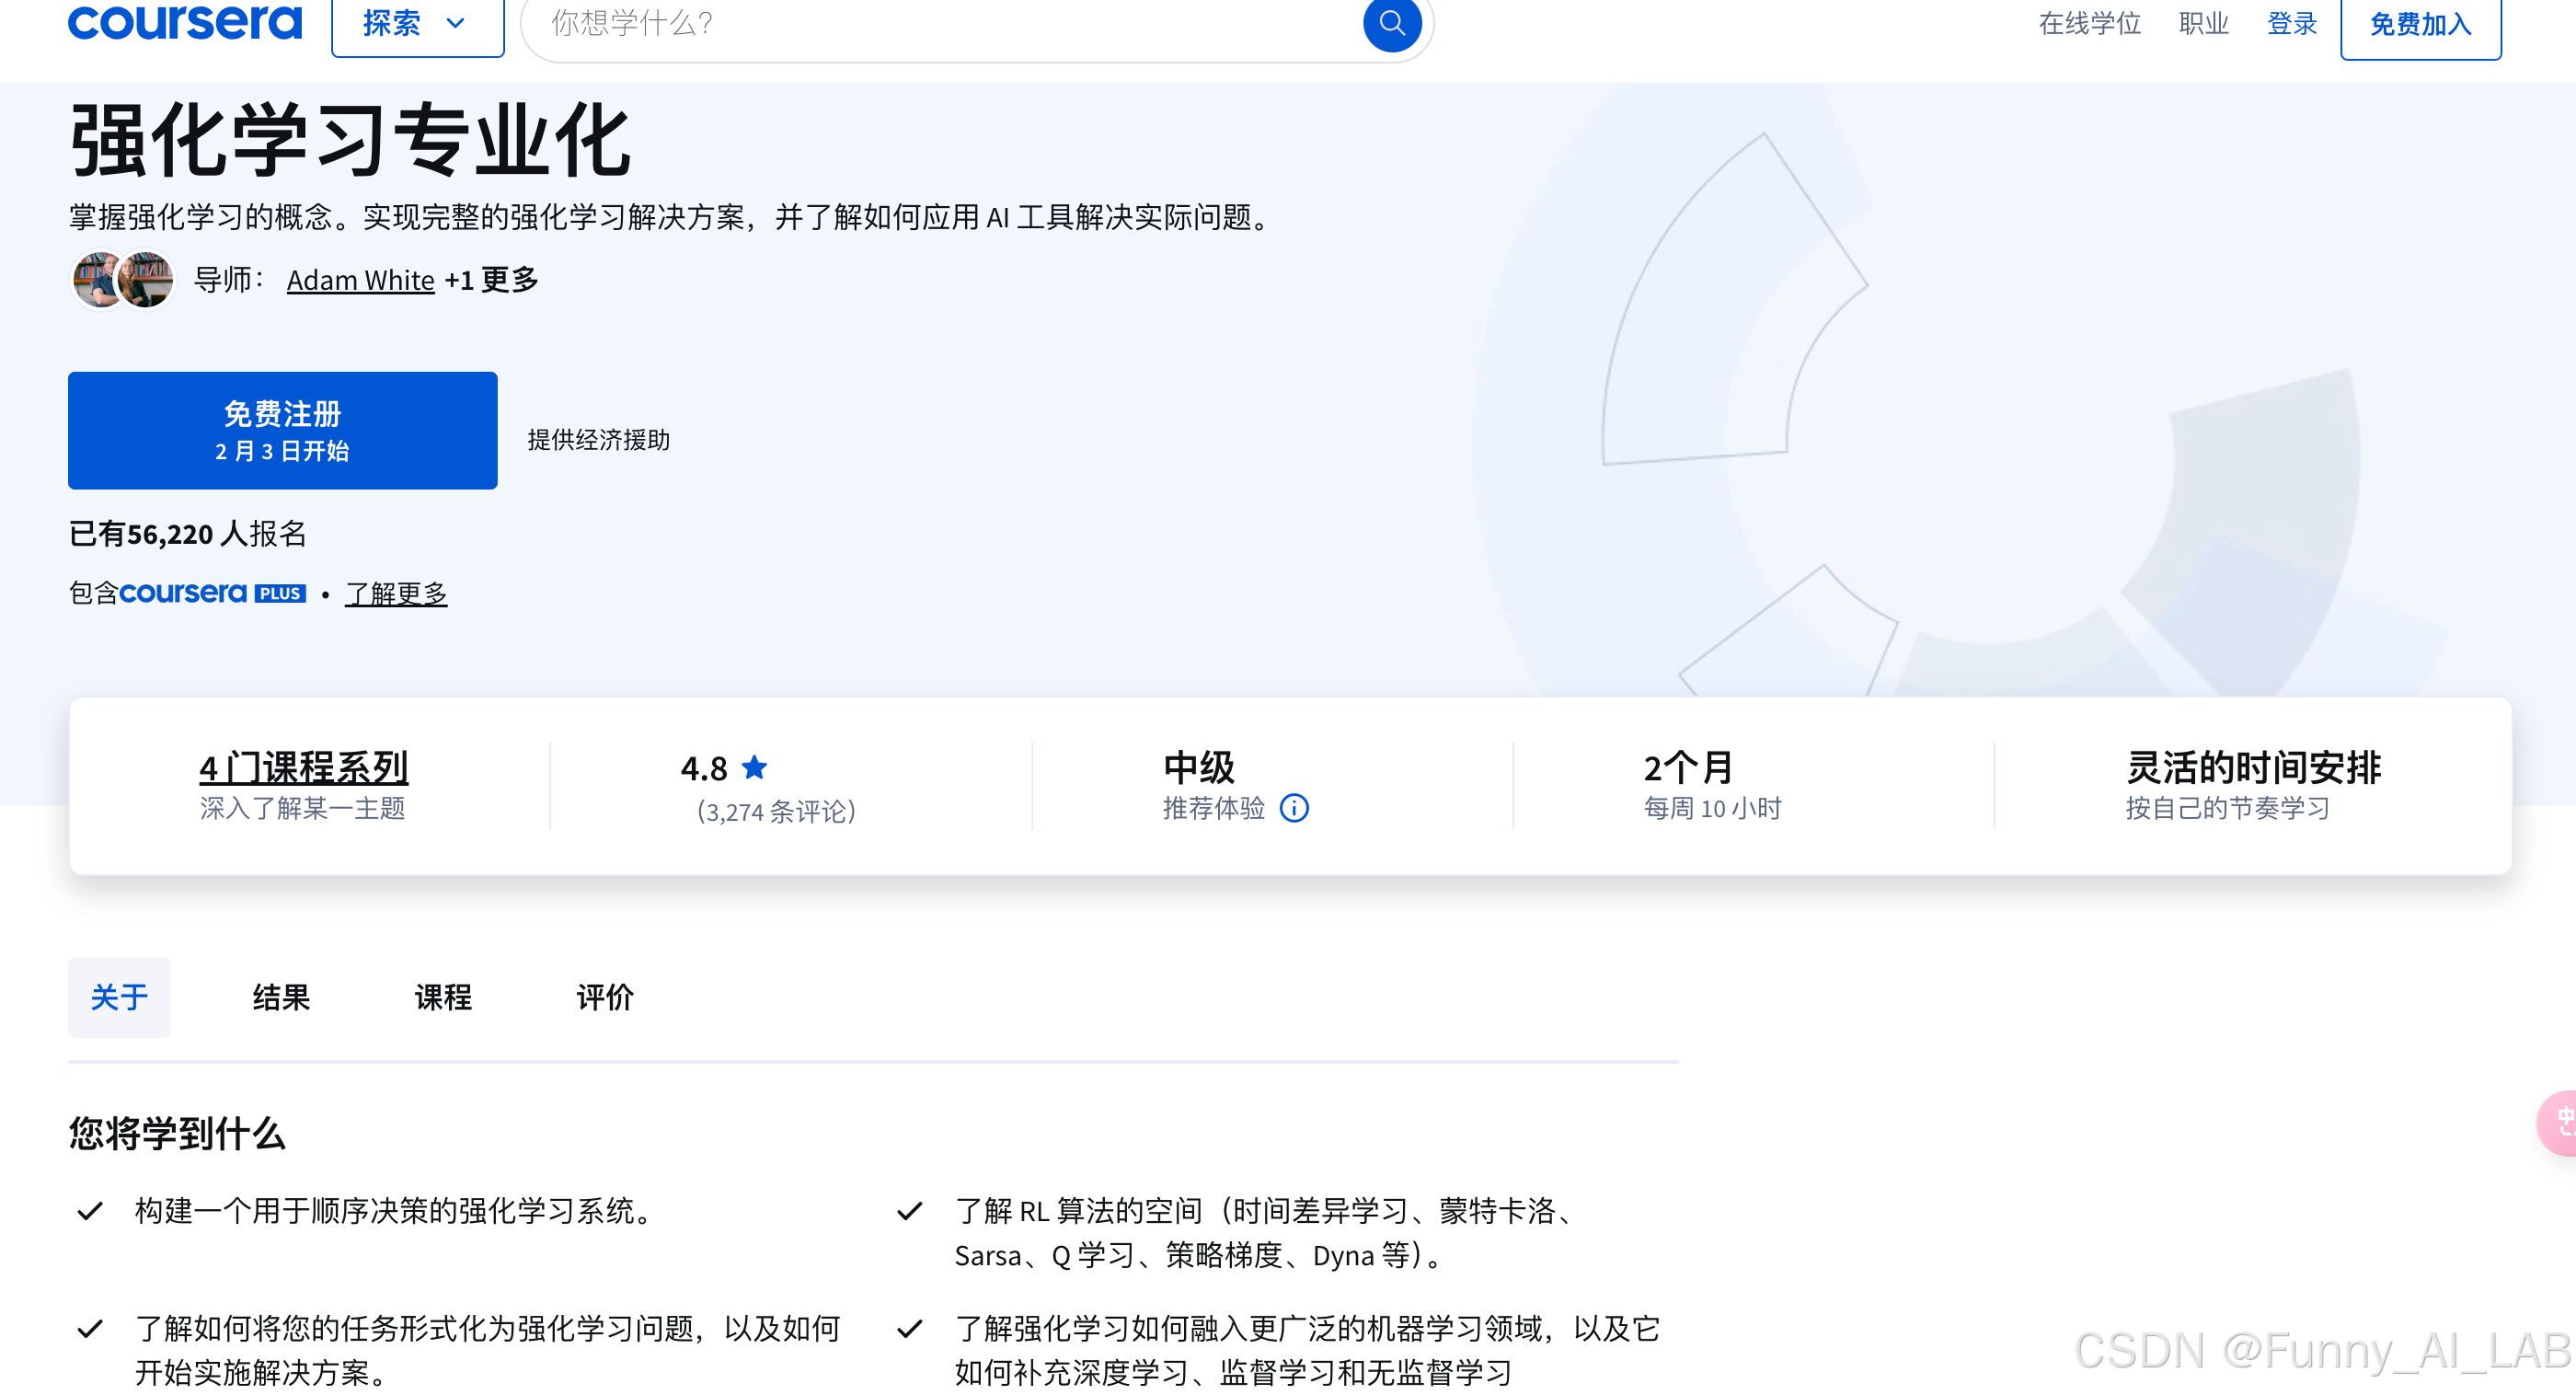Select the 评价 tab
This screenshot has width=2576, height=1395.
605,997
